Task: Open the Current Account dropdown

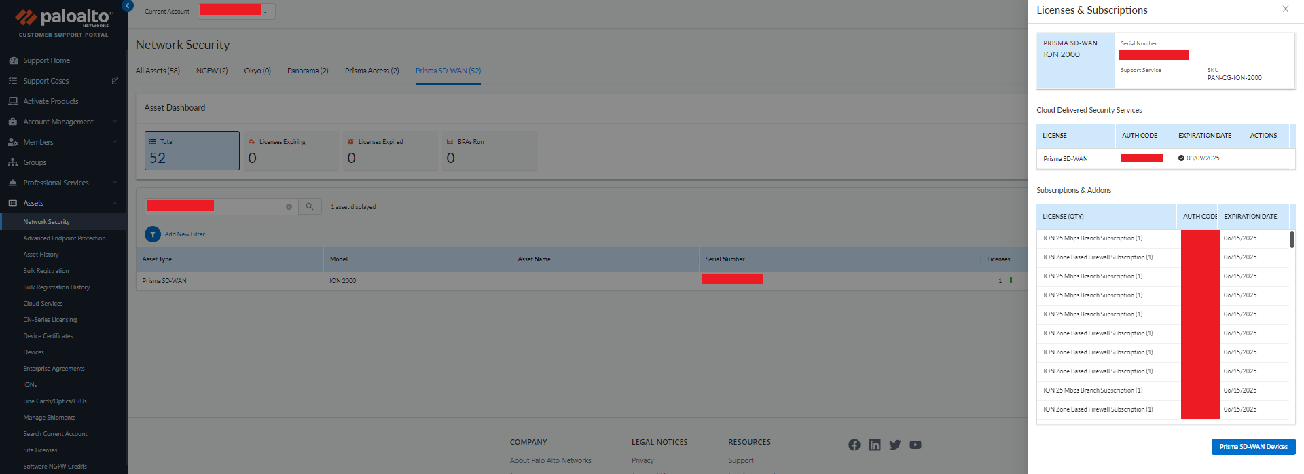Action: (x=236, y=11)
